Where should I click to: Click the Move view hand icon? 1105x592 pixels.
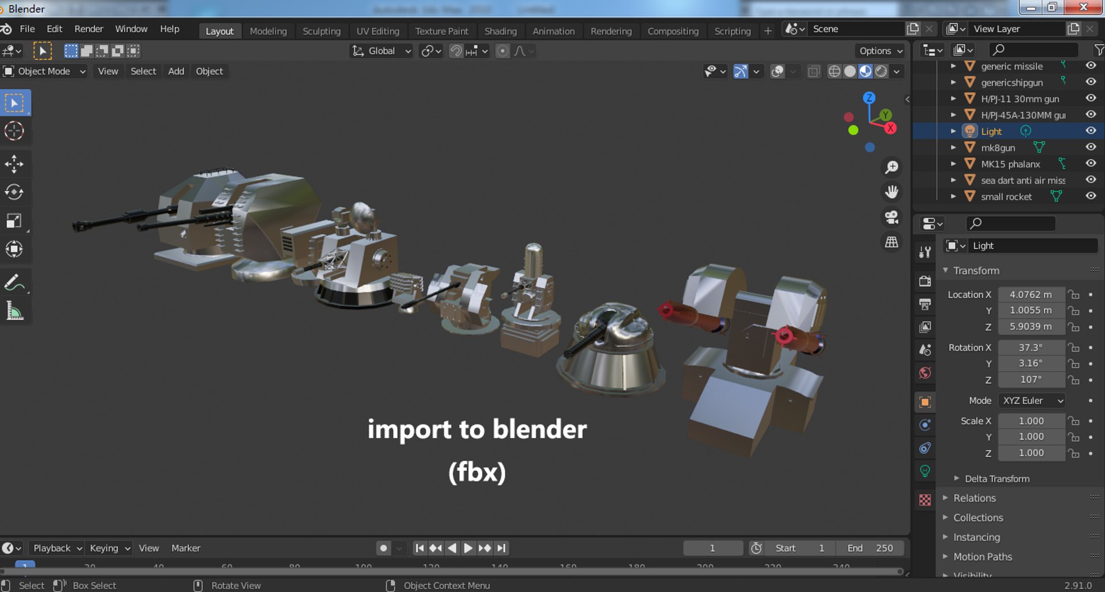[891, 192]
